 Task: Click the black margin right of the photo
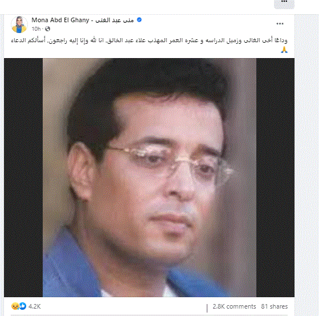[275, 178]
